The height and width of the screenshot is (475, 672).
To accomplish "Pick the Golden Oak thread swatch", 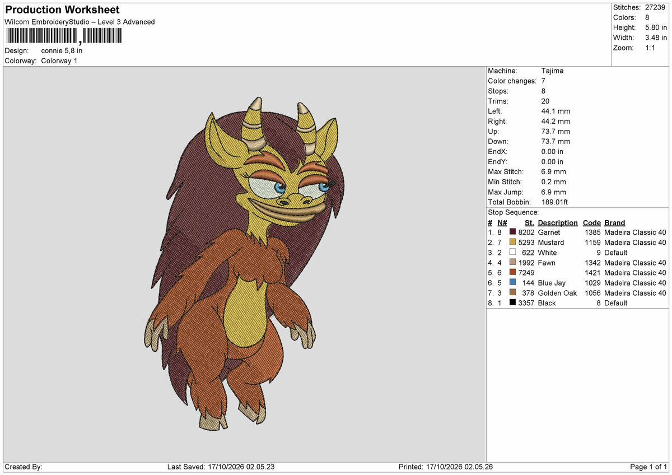I will pyautogui.click(x=512, y=292).
